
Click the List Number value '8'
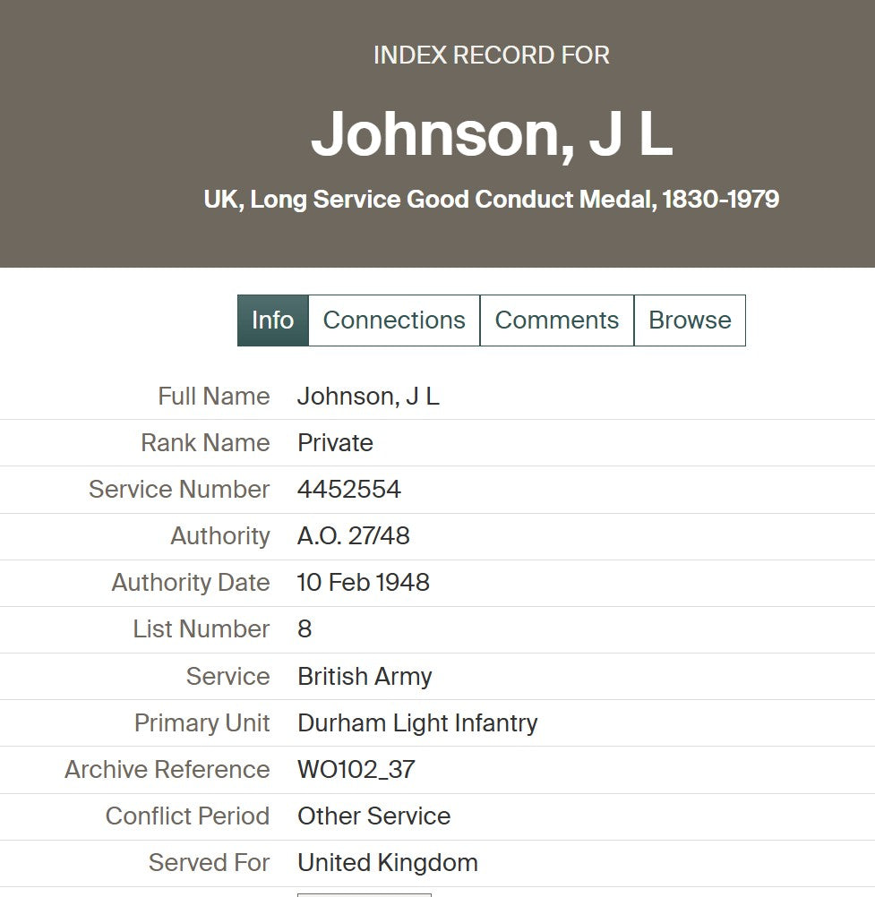pos(305,629)
